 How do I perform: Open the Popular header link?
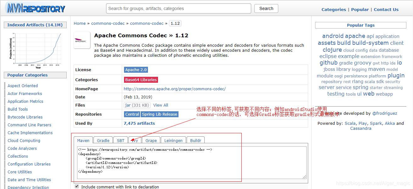coord(360,9)
